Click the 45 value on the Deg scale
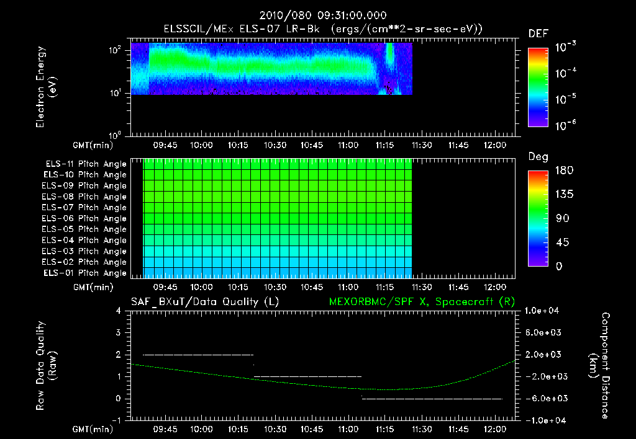 point(563,242)
